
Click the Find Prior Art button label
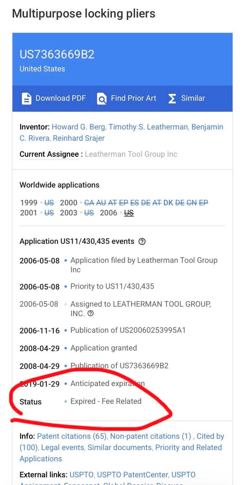tap(133, 98)
